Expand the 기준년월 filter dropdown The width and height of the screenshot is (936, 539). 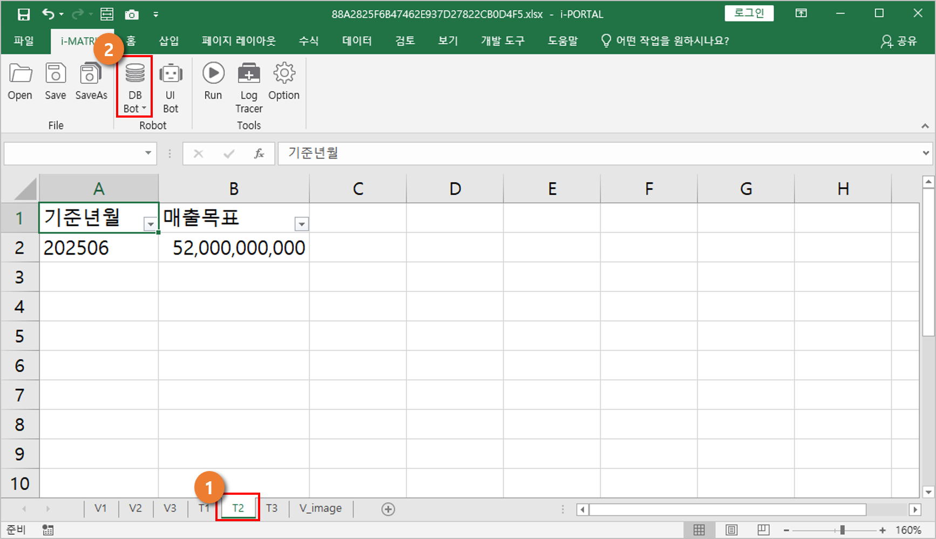coord(150,224)
